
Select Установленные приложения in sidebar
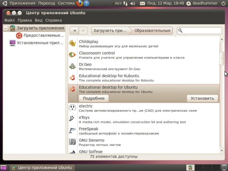[36, 43]
